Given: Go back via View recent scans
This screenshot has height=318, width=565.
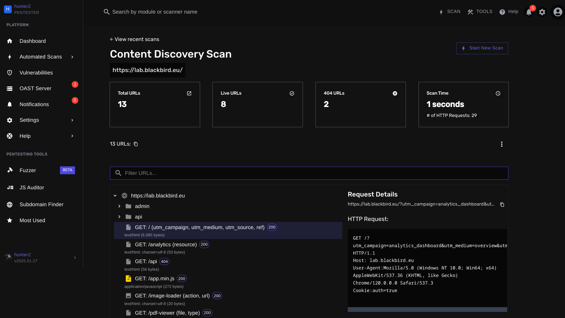Looking at the screenshot, I should click(x=134, y=39).
